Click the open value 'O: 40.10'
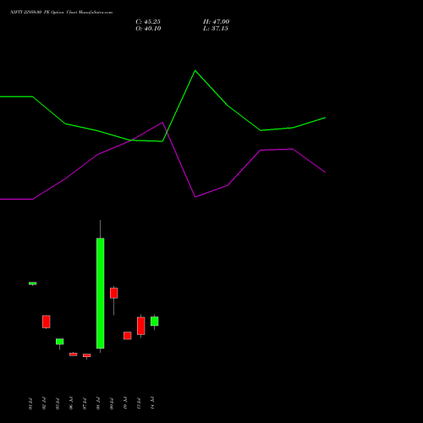The image size is (423, 423). point(148,29)
